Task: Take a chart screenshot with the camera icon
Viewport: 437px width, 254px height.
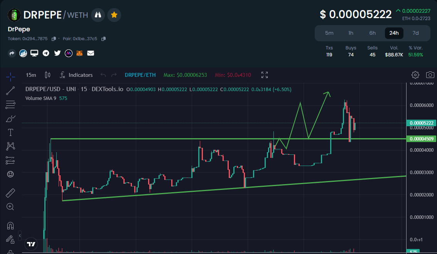Action: click(430, 75)
